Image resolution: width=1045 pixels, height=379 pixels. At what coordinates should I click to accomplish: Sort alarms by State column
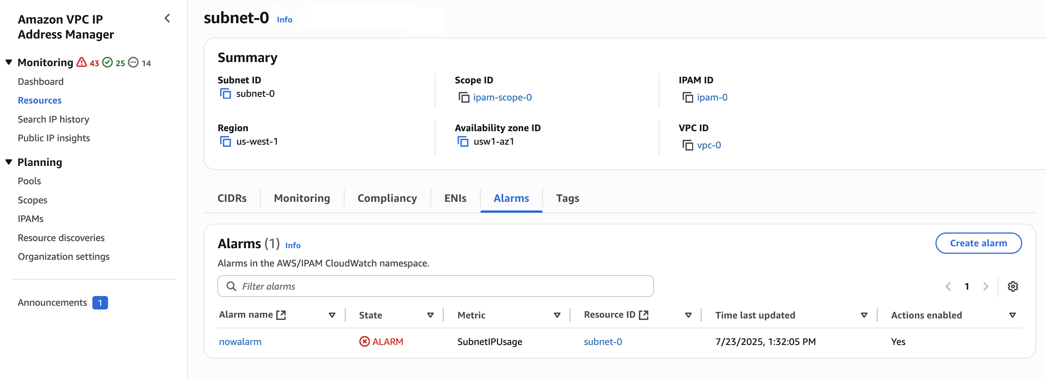point(430,315)
